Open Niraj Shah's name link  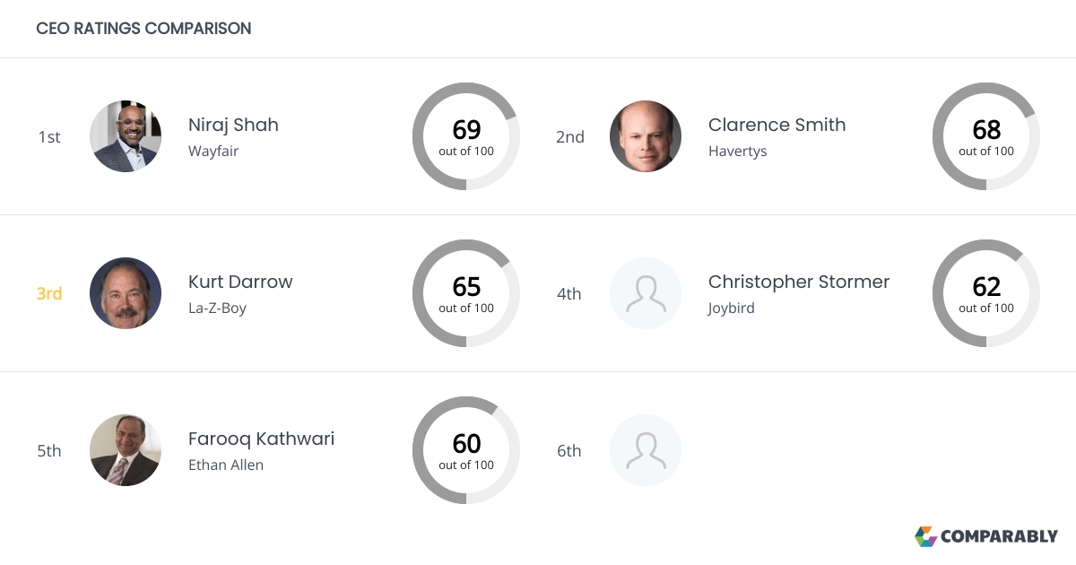coord(233,125)
